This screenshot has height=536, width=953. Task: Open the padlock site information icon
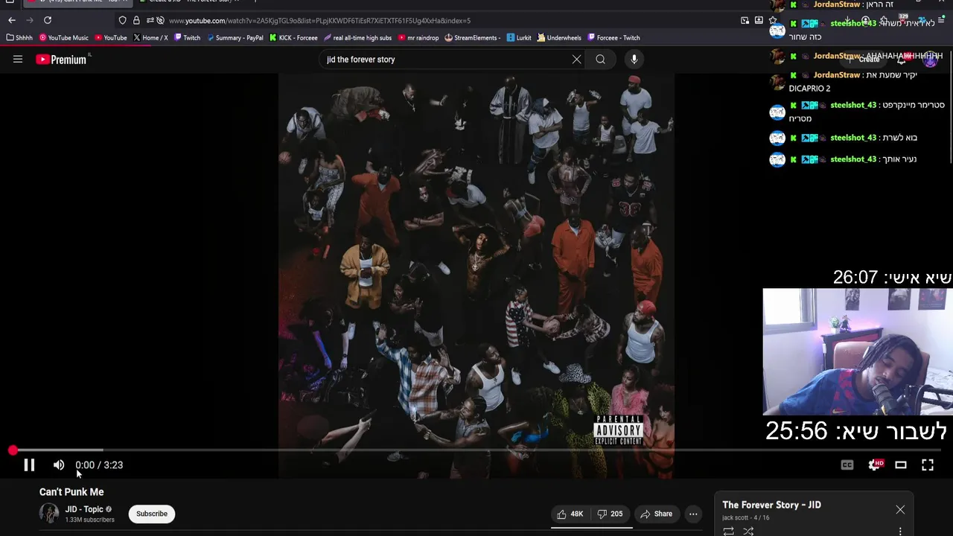[x=136, y=21]
